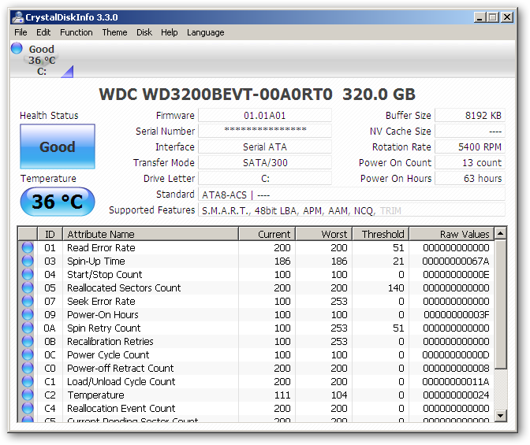Viewport: 530px width, 445px height.
Task: Click the status orb for Power-off Retract Count
Action: pyautogui.click(x=28, y=368)
